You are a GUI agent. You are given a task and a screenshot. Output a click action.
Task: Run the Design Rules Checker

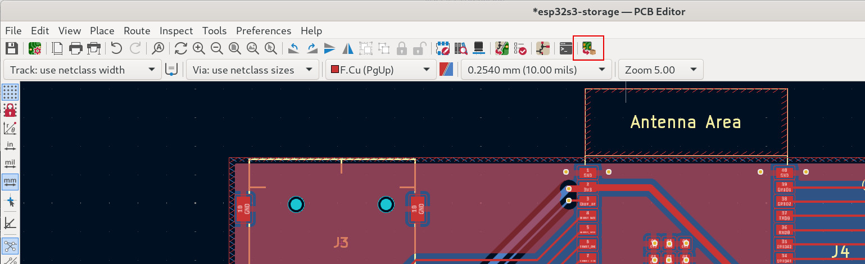520,48
